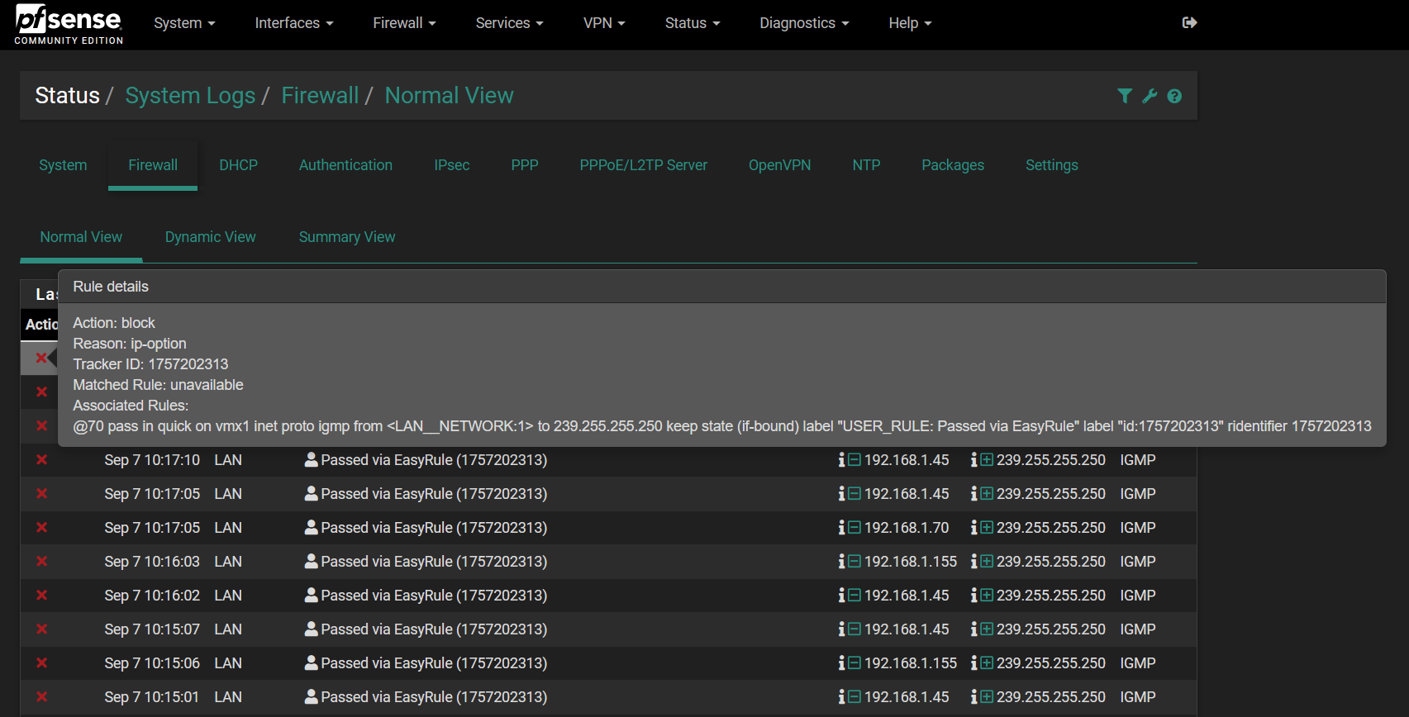Open the Packages log tab
The width and height of the screenshot is (1409, 717).
coord(953,165)
